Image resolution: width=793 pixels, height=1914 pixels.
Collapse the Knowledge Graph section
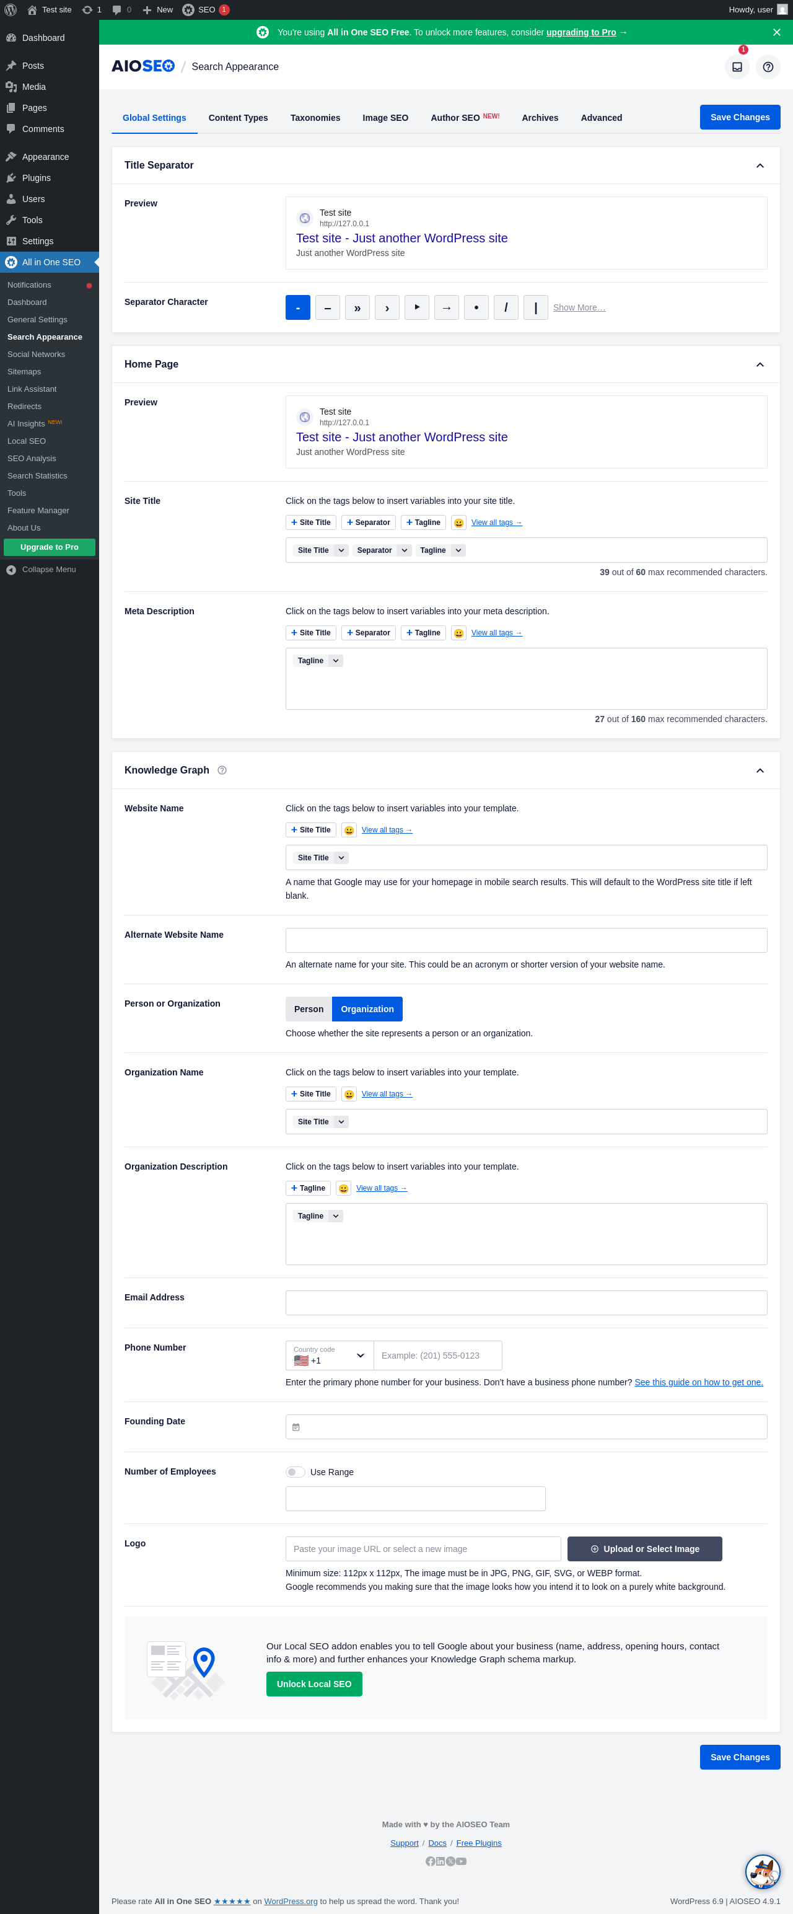pos(760,770)
